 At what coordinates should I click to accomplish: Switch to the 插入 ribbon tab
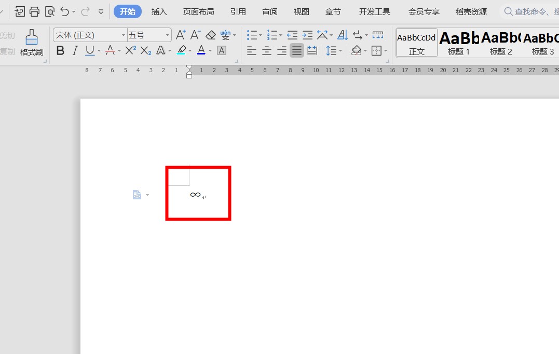pyautogui.click(x=159, y=11)
